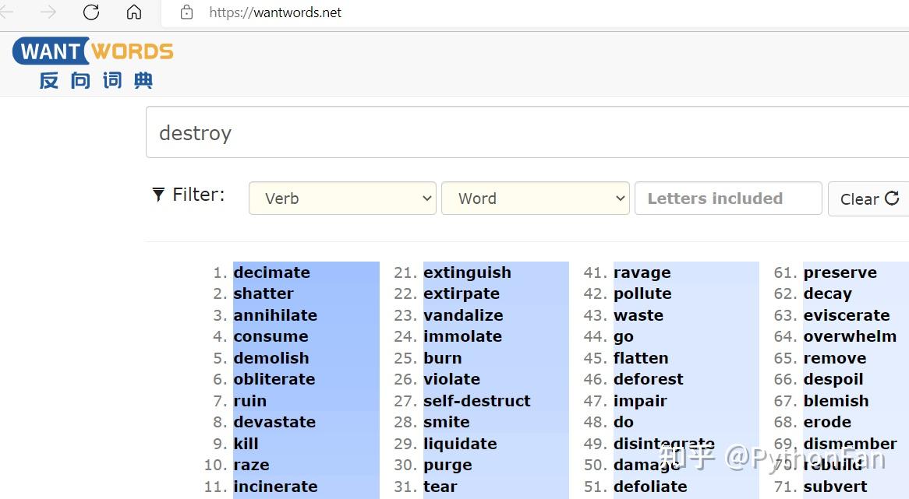Click the address bar URL wantwords.net
Viewport: 909px width, 499px height.
tap(275, 12)
